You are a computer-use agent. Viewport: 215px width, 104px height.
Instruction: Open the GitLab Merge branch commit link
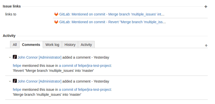coord(112,14)
